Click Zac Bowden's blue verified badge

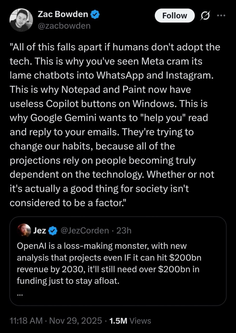pos(95,15)
